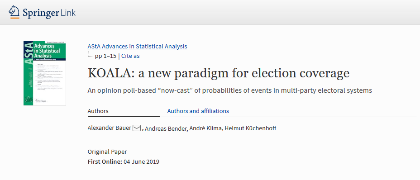Click author Helmut Küchenhoff
420x180 pixels.
[250, 128]
